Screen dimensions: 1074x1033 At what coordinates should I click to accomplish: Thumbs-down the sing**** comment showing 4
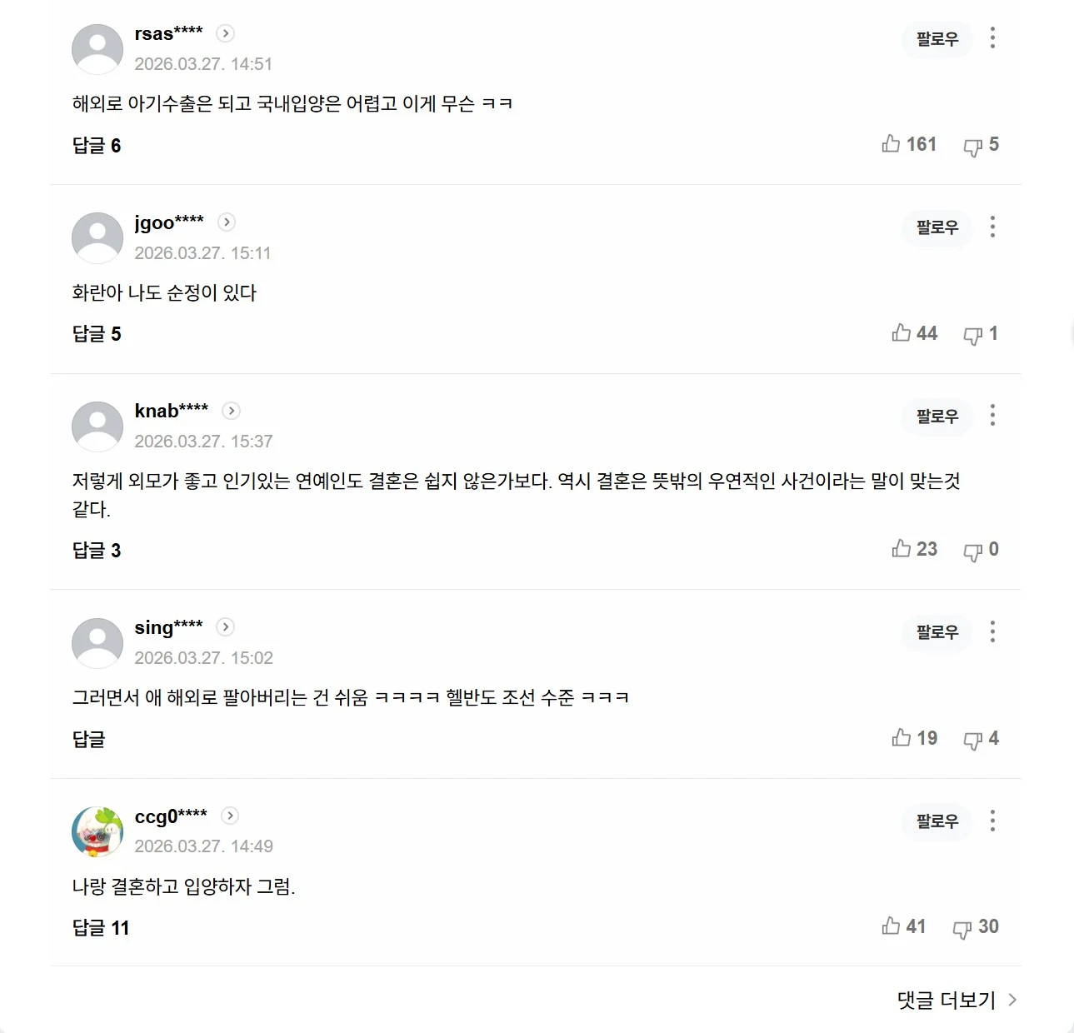point(972,740)
